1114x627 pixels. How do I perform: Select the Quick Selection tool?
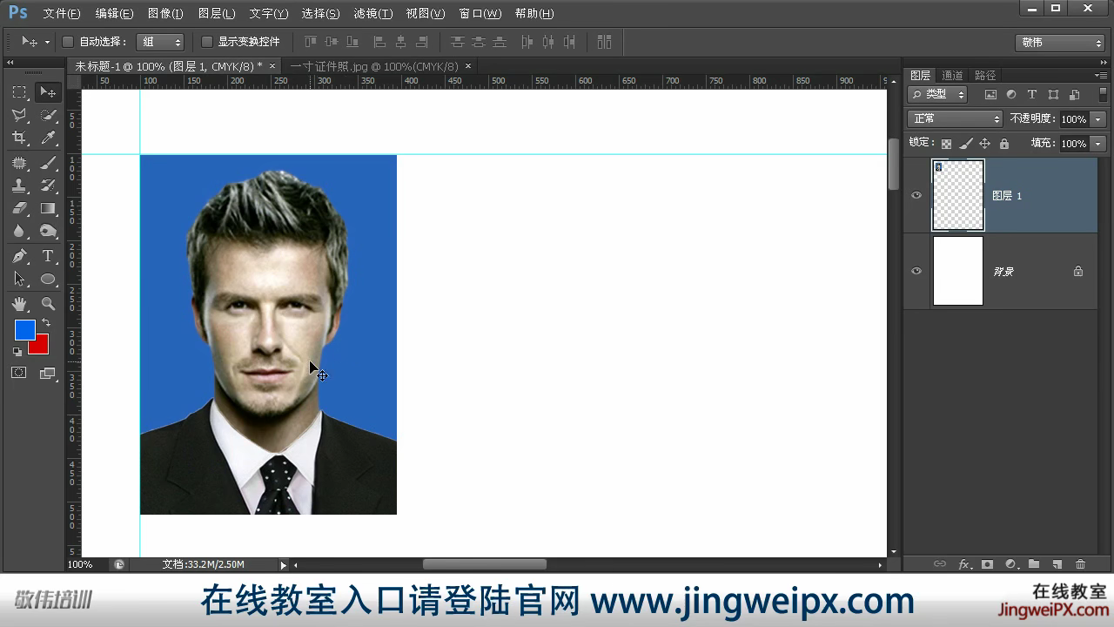[48, 115]
